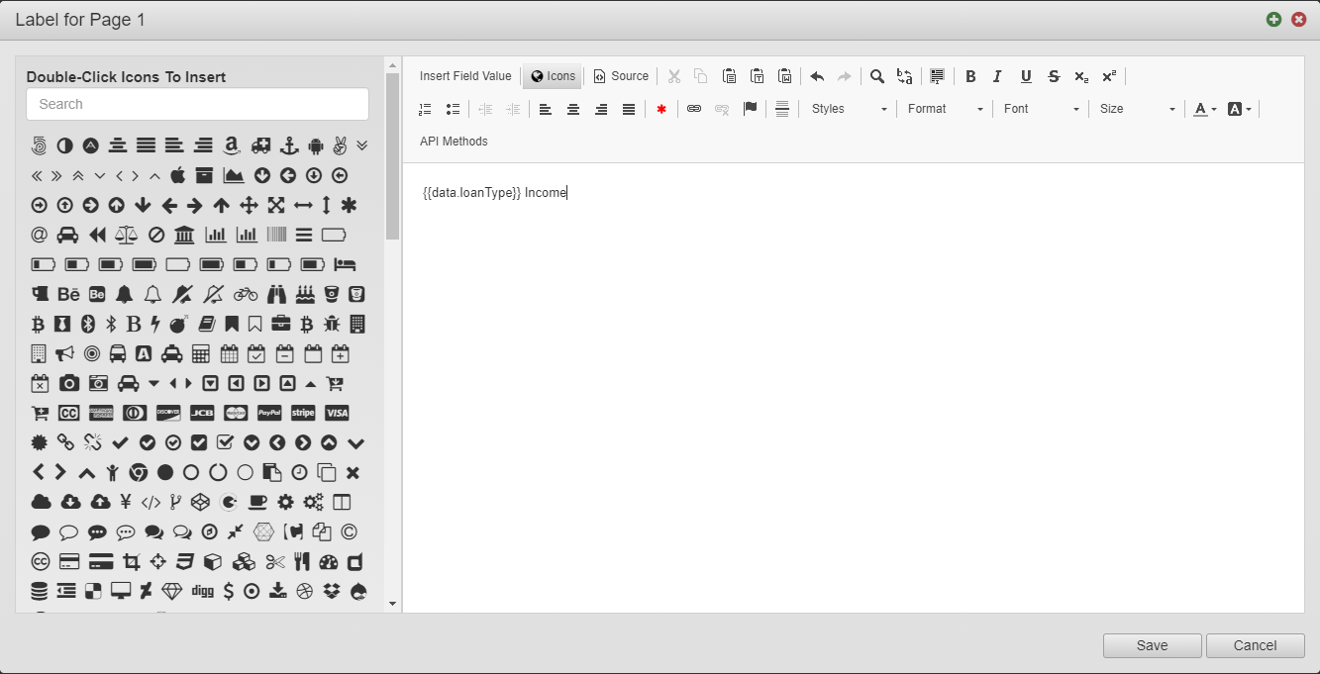Choose the bicycle icon in the icon panel
Viewport: 1320px width, 674px height.
click(246, 294)
